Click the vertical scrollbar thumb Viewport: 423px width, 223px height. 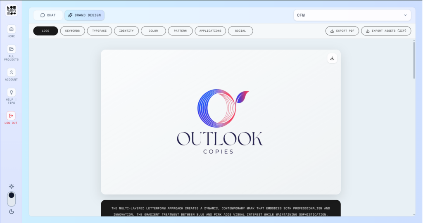click(x=414, y=60)
